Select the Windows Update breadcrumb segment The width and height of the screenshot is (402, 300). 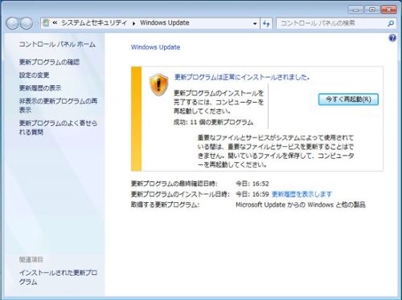point(165,23)
